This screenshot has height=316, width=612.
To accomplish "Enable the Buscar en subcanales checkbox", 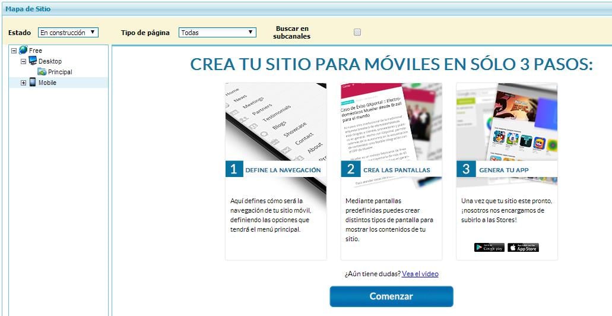I will [357, 33].
